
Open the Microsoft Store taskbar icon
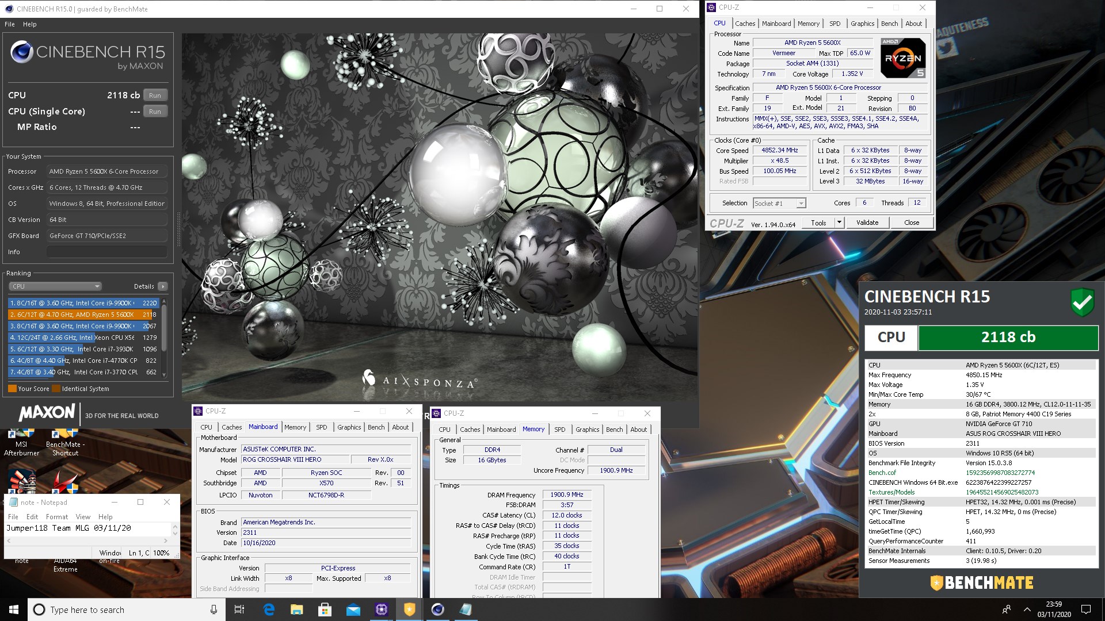325,609
